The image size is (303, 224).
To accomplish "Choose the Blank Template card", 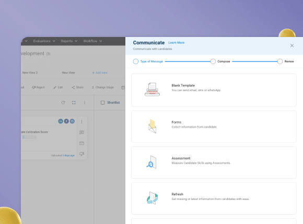I will pos(214,90).
